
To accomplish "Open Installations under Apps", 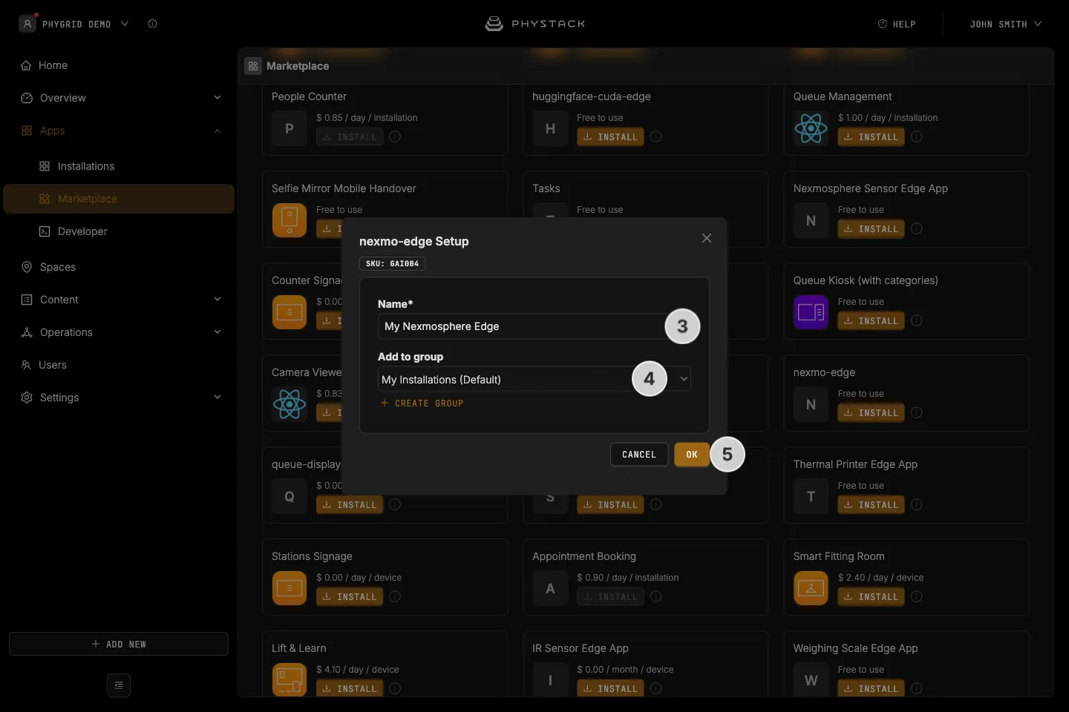I will pos(119,166).
